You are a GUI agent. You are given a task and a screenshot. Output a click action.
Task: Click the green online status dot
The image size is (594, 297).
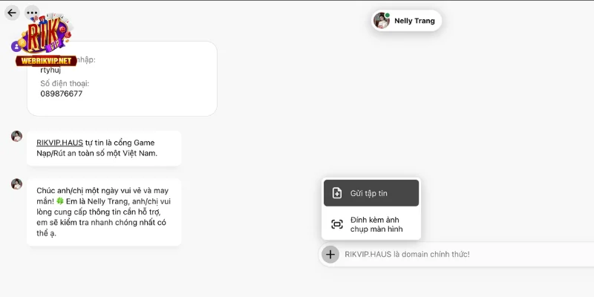(x=388, y=16)
